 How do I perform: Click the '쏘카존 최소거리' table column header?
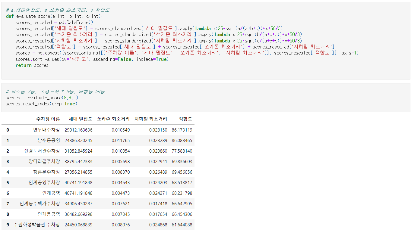[x=113, y=119]
